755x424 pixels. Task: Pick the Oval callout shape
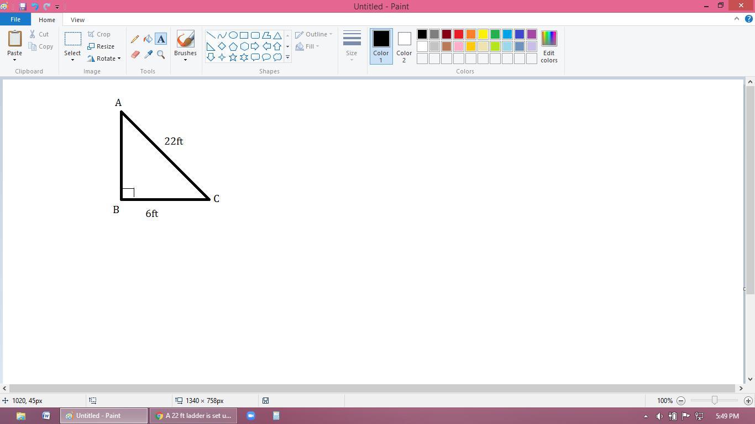point(266,57)
